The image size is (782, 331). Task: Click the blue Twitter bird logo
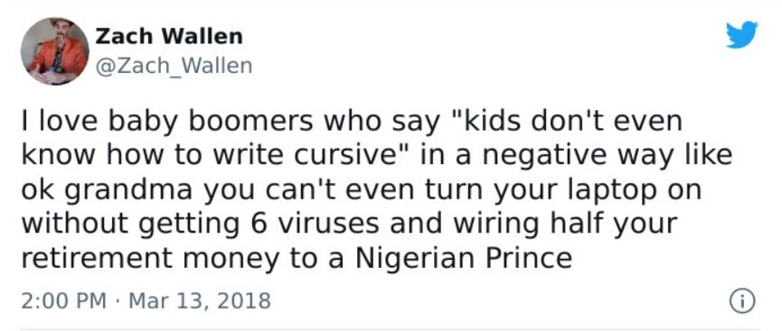coord(741,34)
